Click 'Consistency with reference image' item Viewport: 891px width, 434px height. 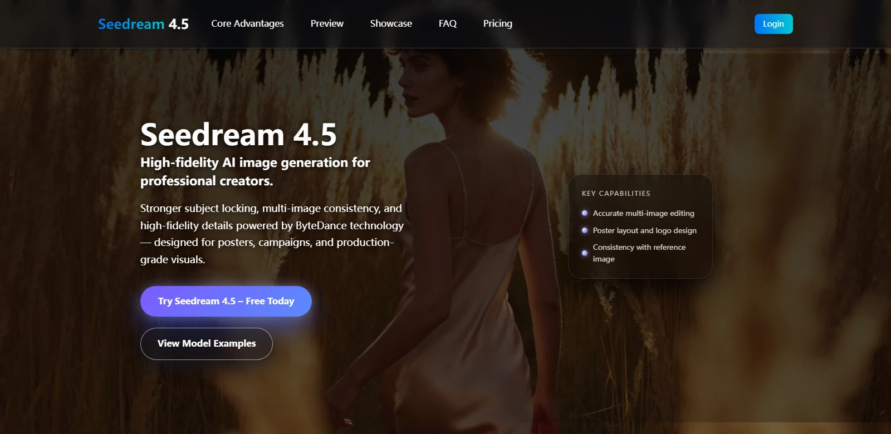click(x=639, y=253)
